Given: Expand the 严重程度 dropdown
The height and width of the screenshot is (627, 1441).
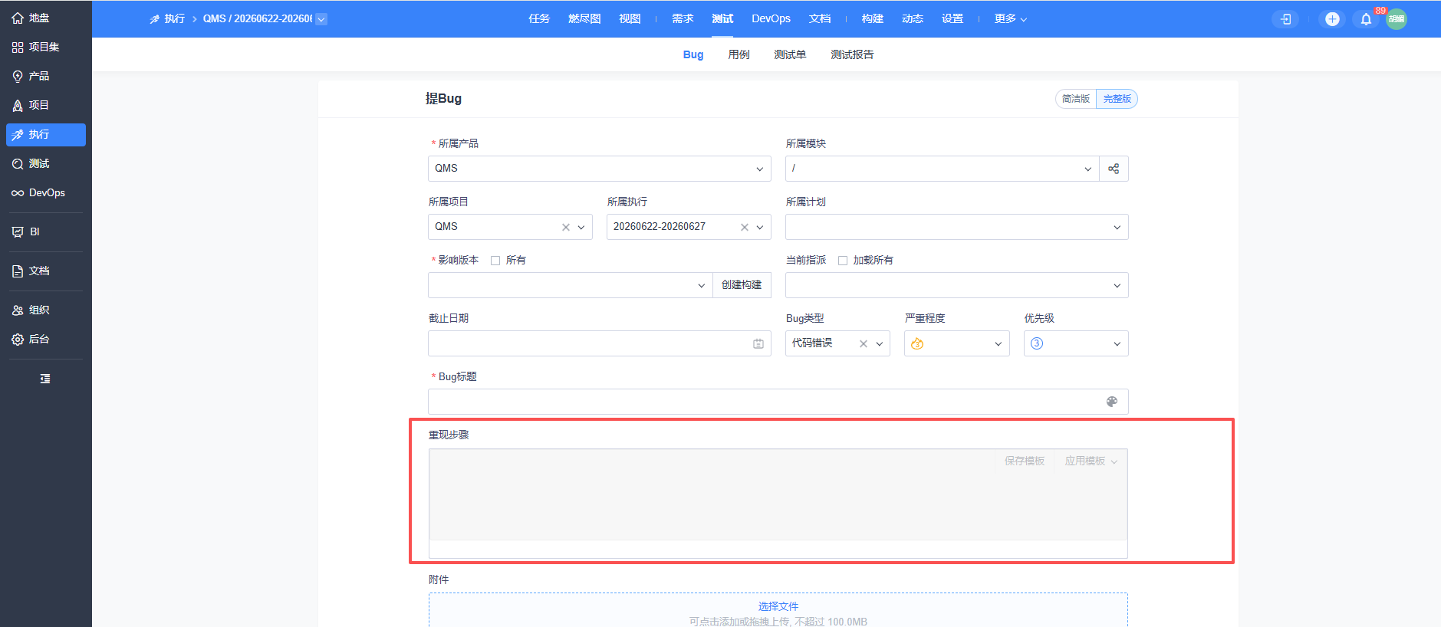Looking at the screenshot, I should (x=956, y=343).
